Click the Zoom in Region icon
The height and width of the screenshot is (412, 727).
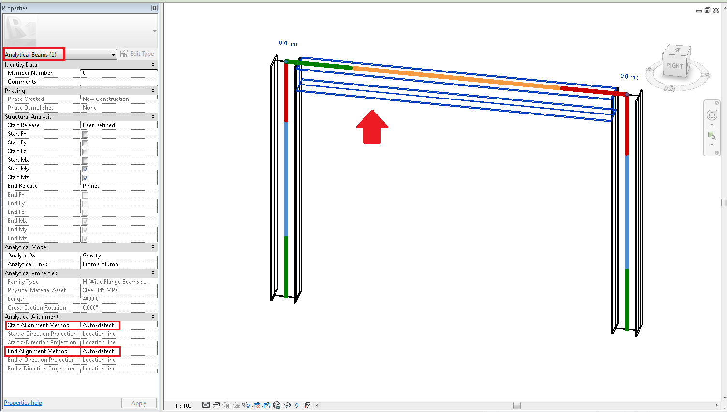(712, 136)
